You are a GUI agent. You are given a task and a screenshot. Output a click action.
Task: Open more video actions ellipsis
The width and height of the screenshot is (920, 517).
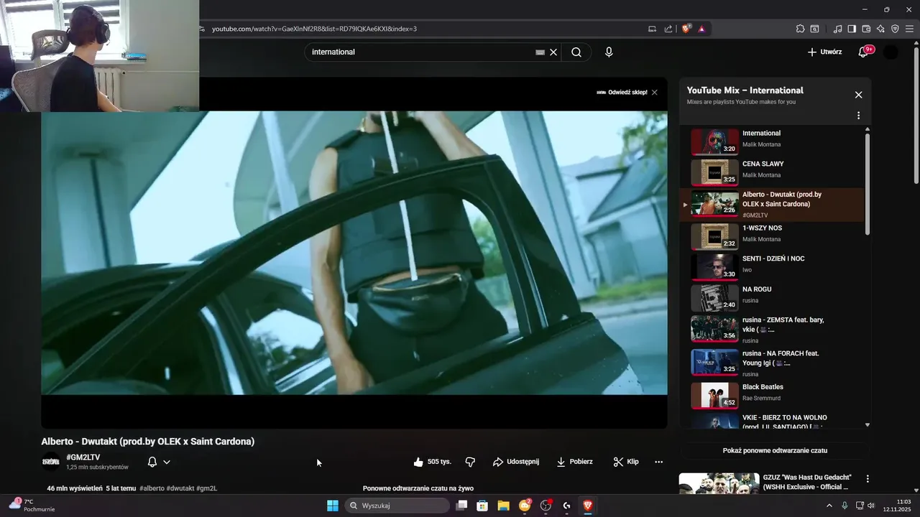[x=658, y=462]
